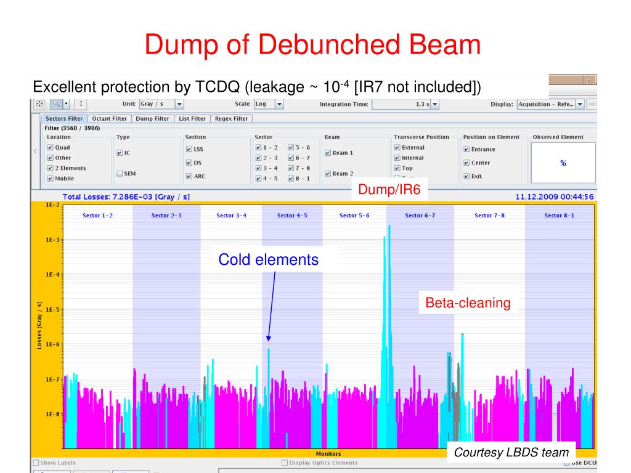Click the Sector 3-4 chart label
The height and width of the screenshot is (473, 631).
(x=231, y=215)
